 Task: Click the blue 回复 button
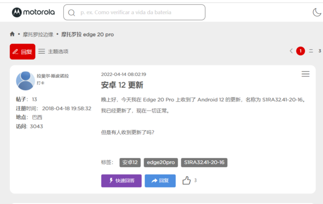click(x=160, y=181)
